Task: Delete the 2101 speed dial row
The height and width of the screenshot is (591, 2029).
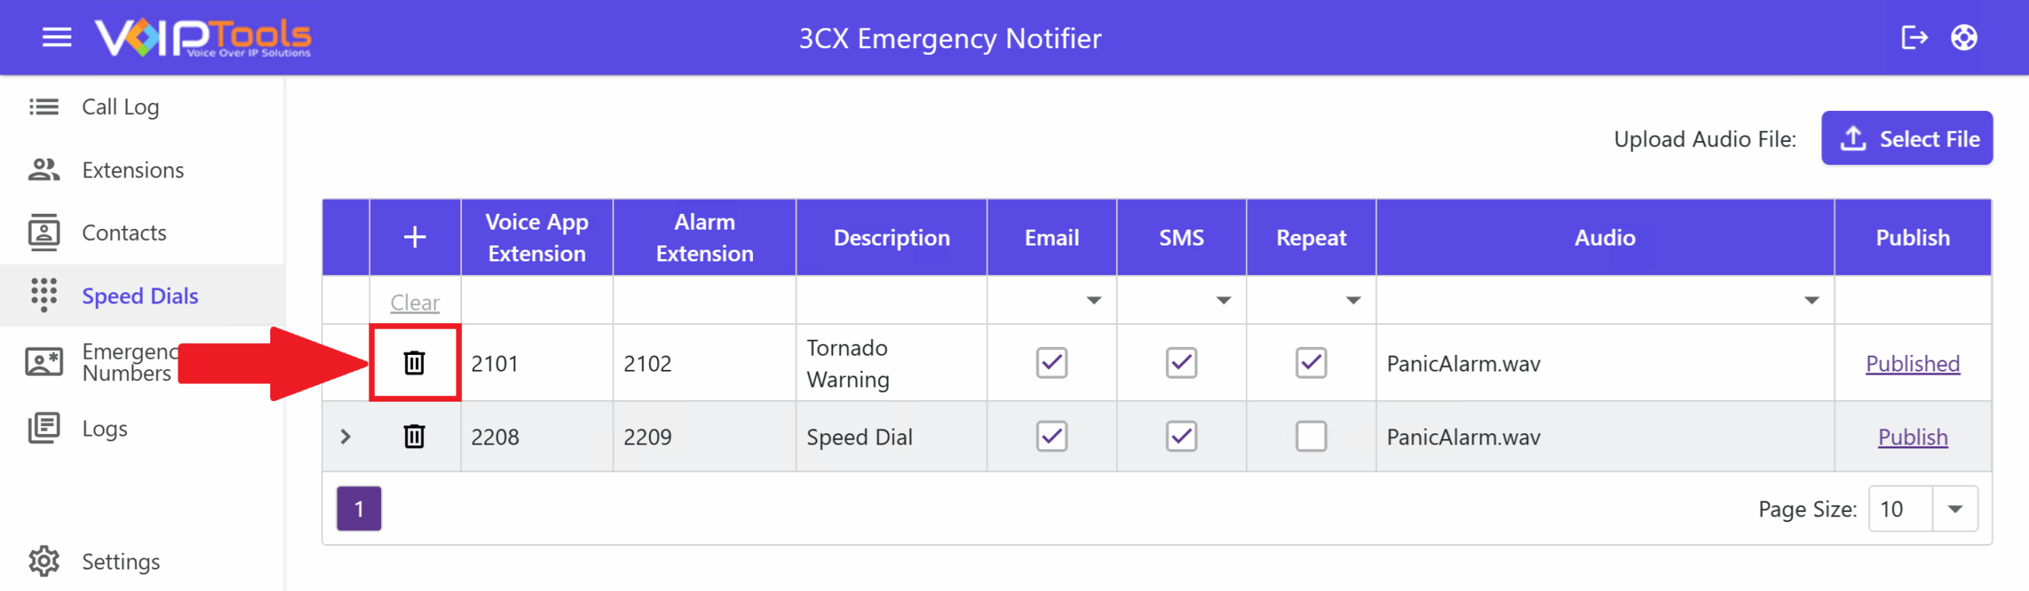Action: (415, 363)
